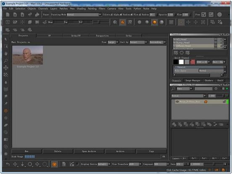Image resolution: width=232 pixels, height=174 pixels.
Task: Select the Move cross-arrows tool in left toolbar
Action: [x=6, y=68]
